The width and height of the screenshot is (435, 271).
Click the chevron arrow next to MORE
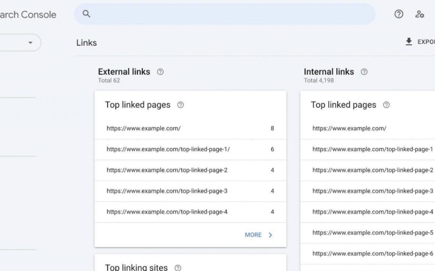pos(271,235)
